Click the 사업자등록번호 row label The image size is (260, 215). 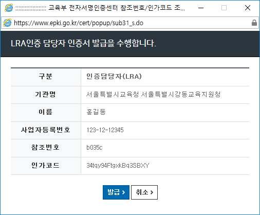click(45, 130)
